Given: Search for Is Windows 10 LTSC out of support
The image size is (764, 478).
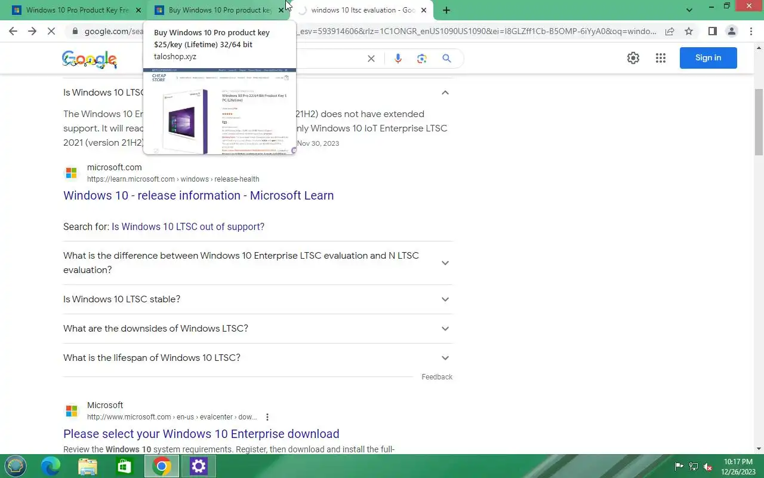Looking at the screenshot, I should tap(188, 227).
